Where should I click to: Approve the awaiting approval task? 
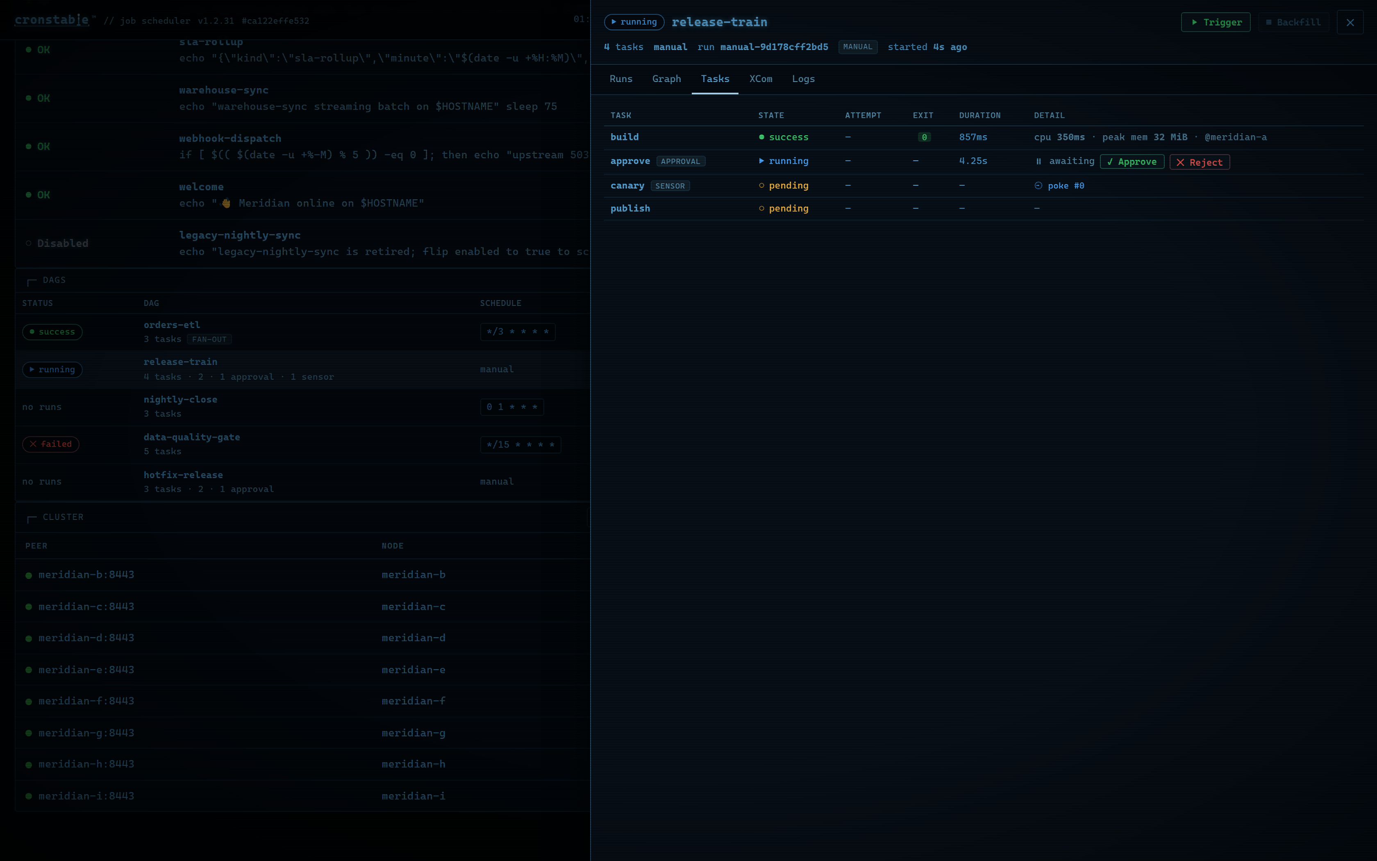pos(1132,162)
